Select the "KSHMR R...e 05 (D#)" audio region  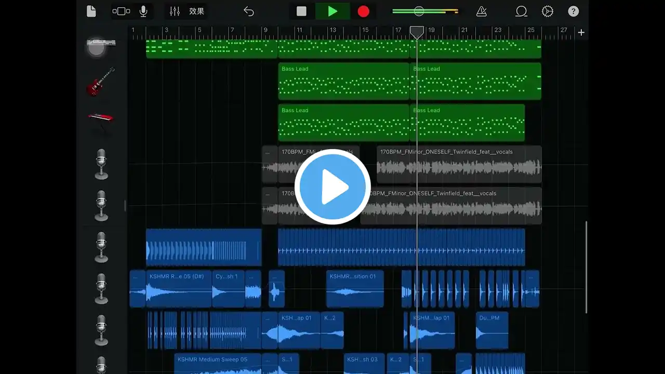tap(179, 289)
